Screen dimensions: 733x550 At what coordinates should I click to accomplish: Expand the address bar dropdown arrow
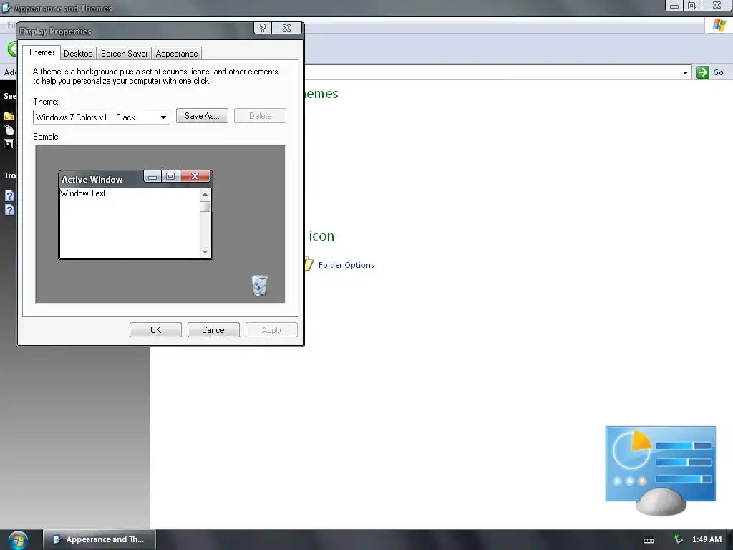pos(685,72)
